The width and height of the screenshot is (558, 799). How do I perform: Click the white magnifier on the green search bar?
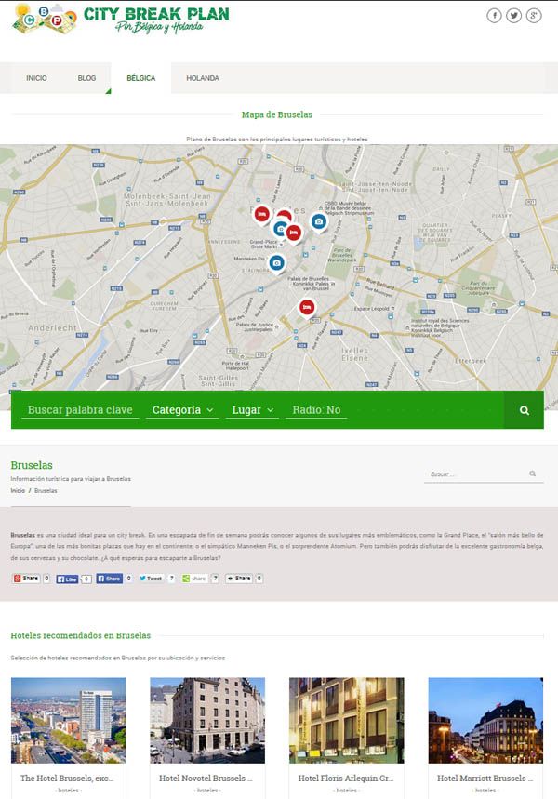point(524,410)
